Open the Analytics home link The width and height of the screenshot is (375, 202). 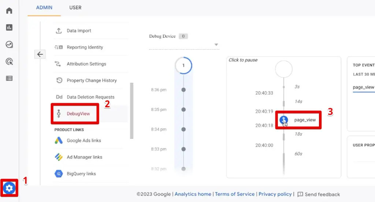tap(193, 194)
